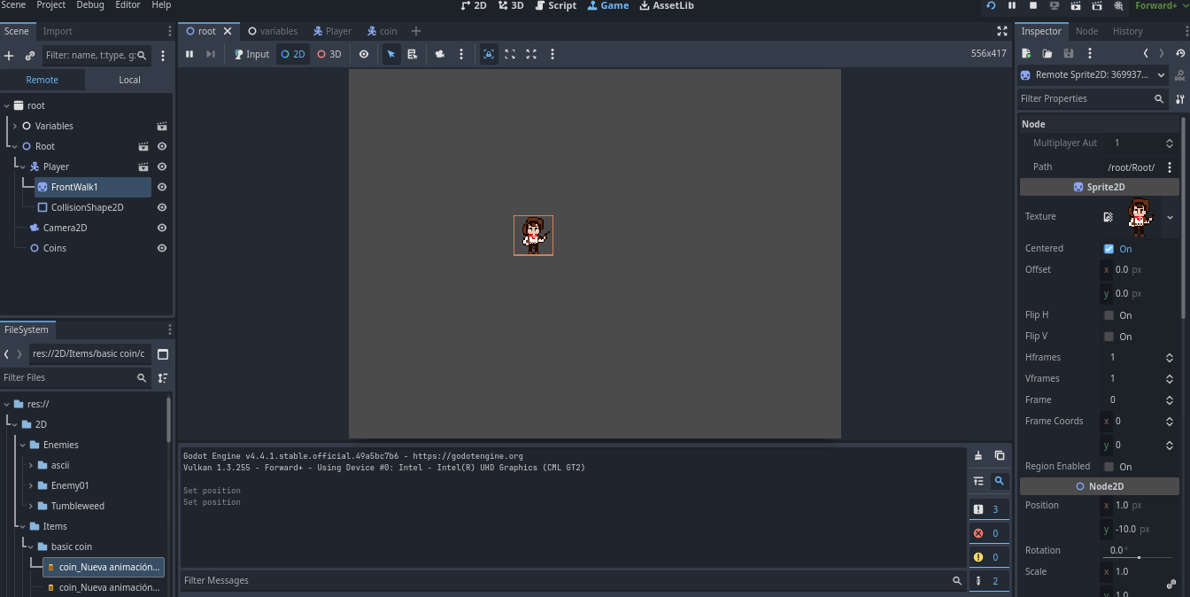Open Variables scene clapper icon
This screenshot has width=1190, height=597.
[162, 126]
